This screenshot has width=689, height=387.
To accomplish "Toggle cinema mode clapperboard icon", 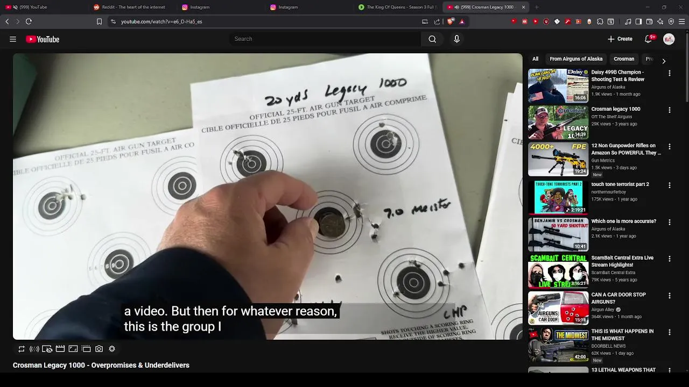I will [60, 349].
